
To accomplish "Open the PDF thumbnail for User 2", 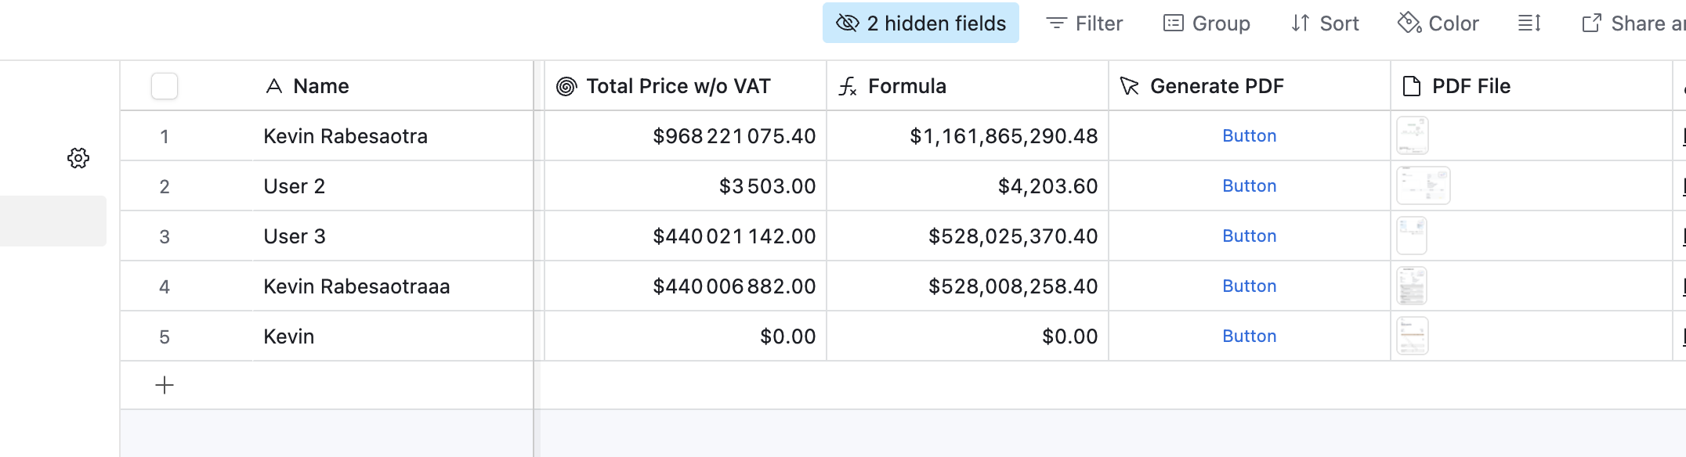I will click(x=1423, y=185).
